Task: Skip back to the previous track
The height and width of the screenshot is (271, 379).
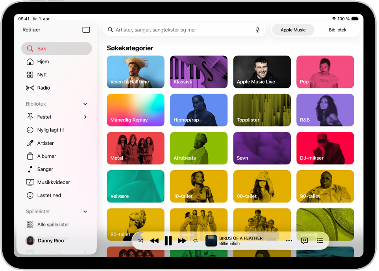Action: 154,241
